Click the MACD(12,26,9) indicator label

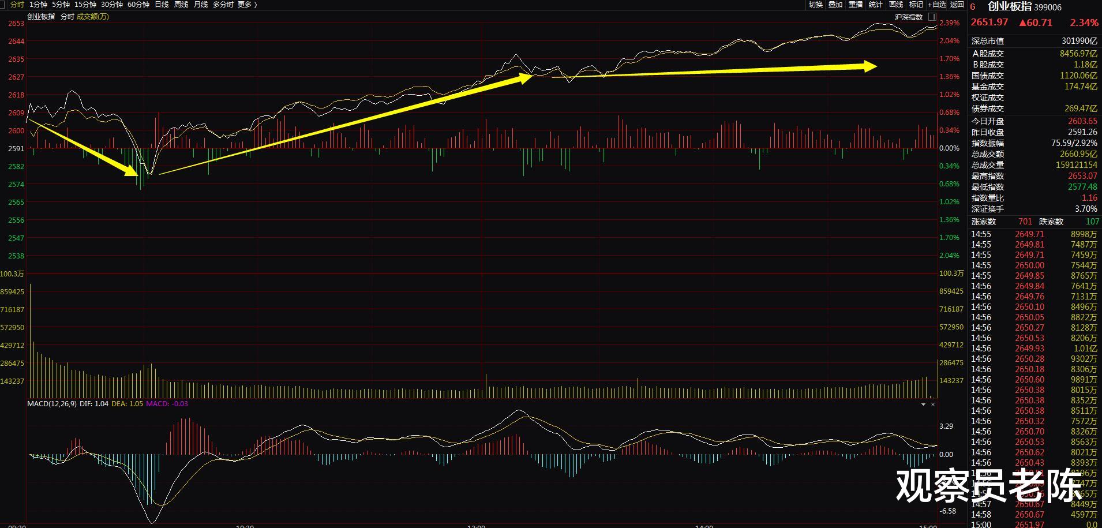(x=52, y=404)
